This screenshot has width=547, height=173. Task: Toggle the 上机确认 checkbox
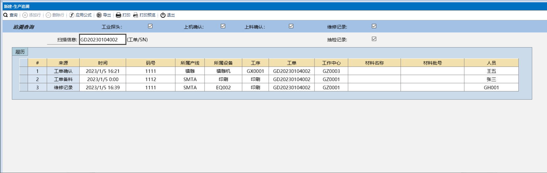[x=223, y=26]
